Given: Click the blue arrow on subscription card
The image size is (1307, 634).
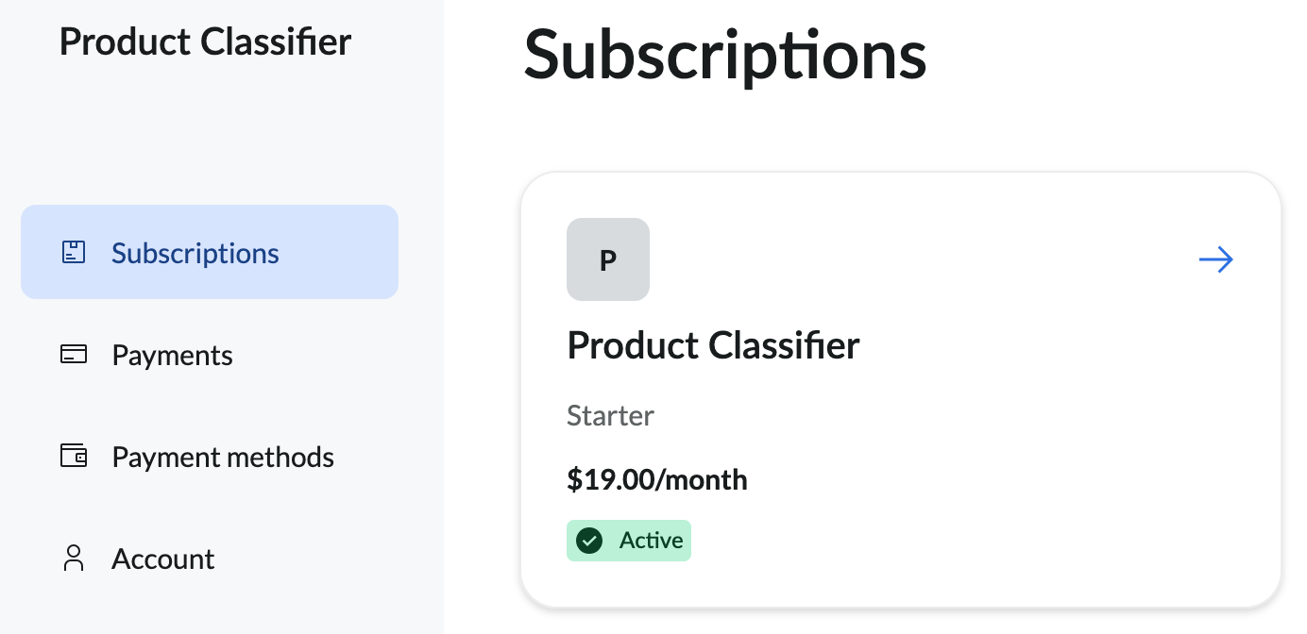Looking at the screenshot, I should (x=1215, y=259).
